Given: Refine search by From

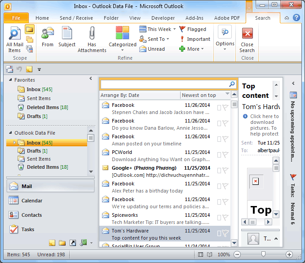Looking at the screenshot, I should pyautogui.click(x=48, y=37).
